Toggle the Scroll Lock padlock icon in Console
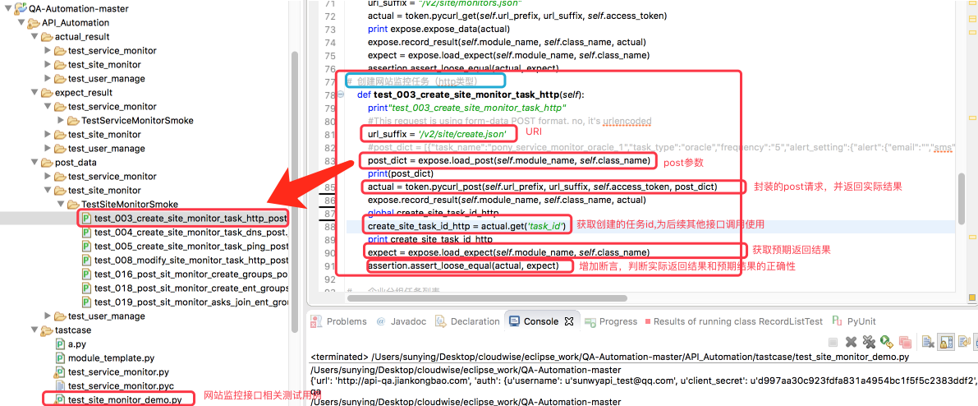The height and width of the screenshot is (406, 978). coord(946,342)
